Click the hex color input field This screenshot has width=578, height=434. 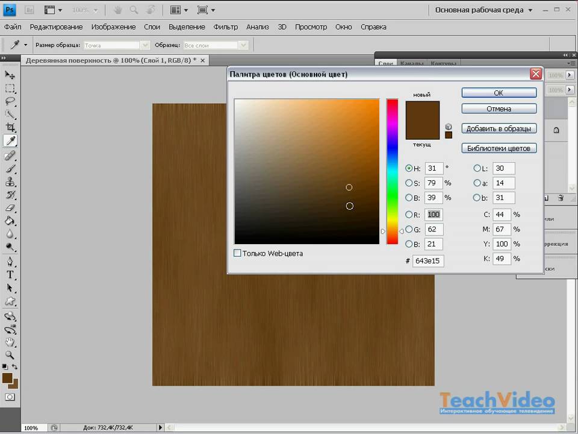[428, 261]
